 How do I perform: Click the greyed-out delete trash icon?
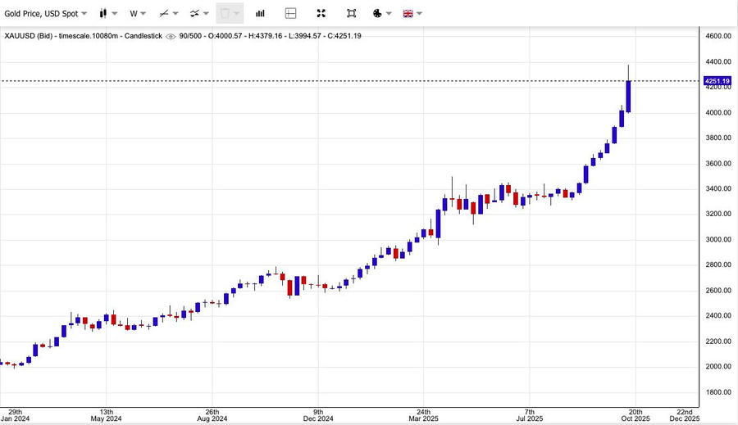[x=225, y=13]
